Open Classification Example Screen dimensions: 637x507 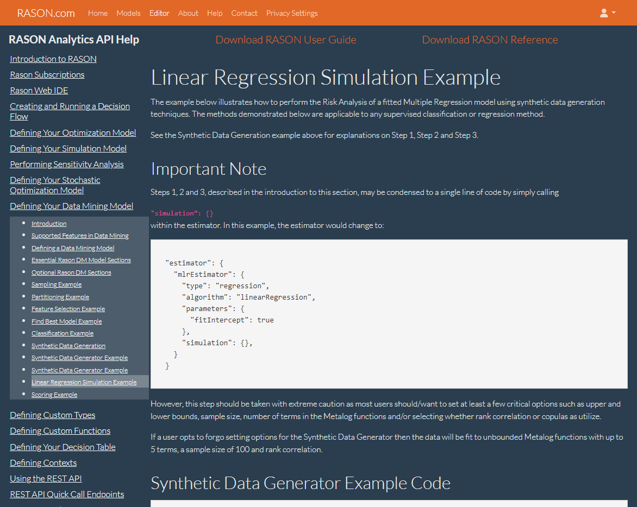point(63,333)
